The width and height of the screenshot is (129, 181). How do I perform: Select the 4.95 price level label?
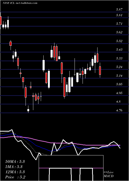click(119, 93)
